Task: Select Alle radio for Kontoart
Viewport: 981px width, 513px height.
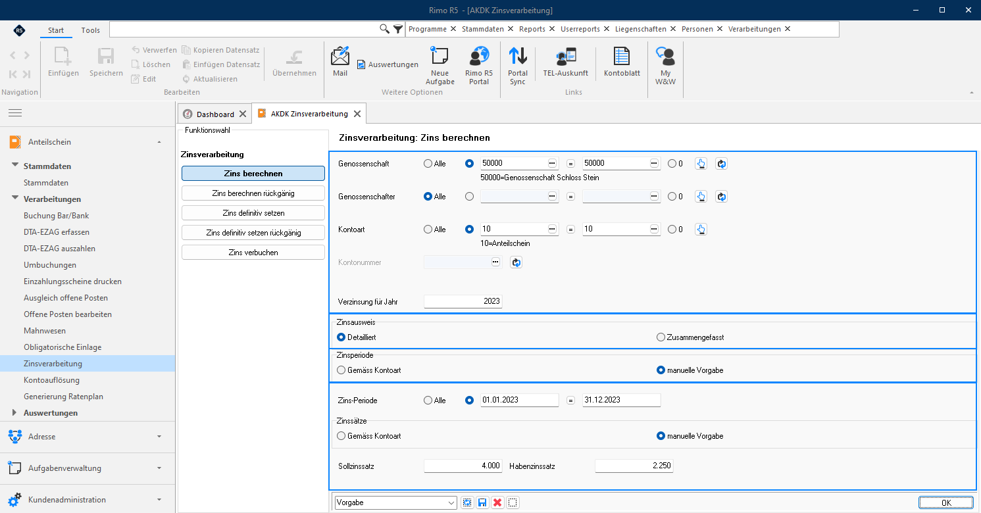Action: [428, 230]
